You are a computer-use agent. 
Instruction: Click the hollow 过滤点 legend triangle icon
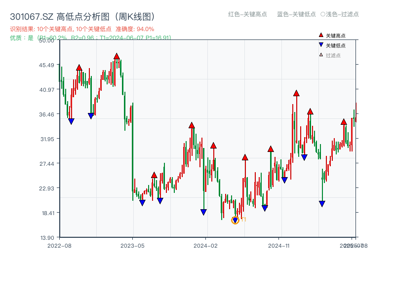[x=321, y=55]
